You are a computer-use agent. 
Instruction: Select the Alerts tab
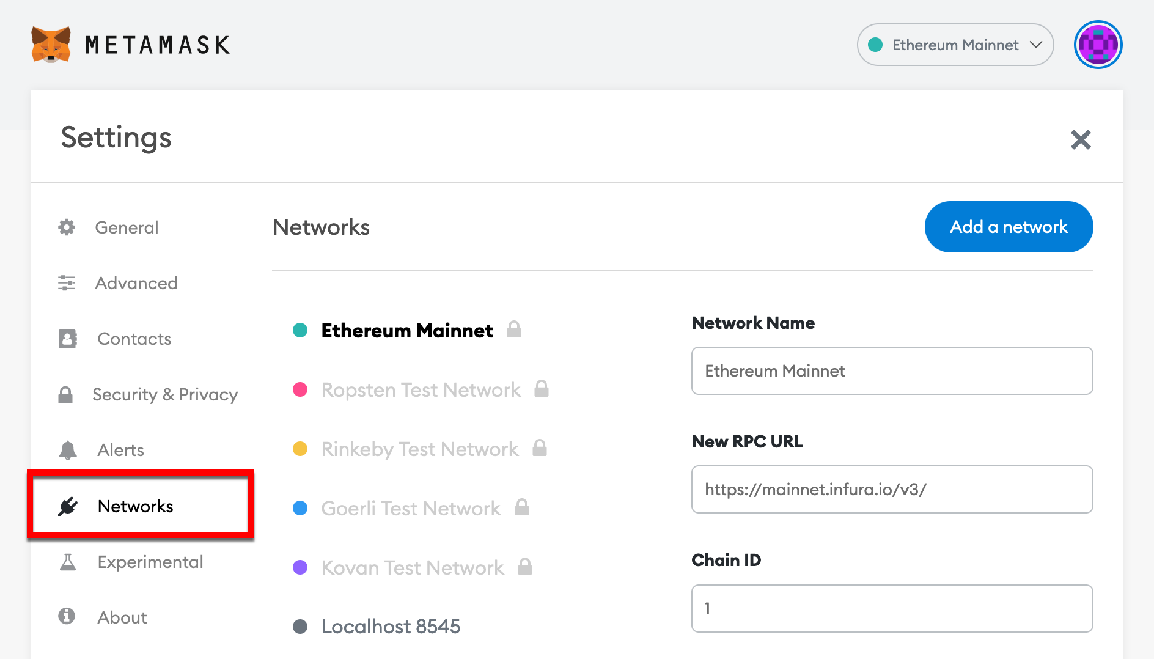pyautogui.click(x=121, y=450)
